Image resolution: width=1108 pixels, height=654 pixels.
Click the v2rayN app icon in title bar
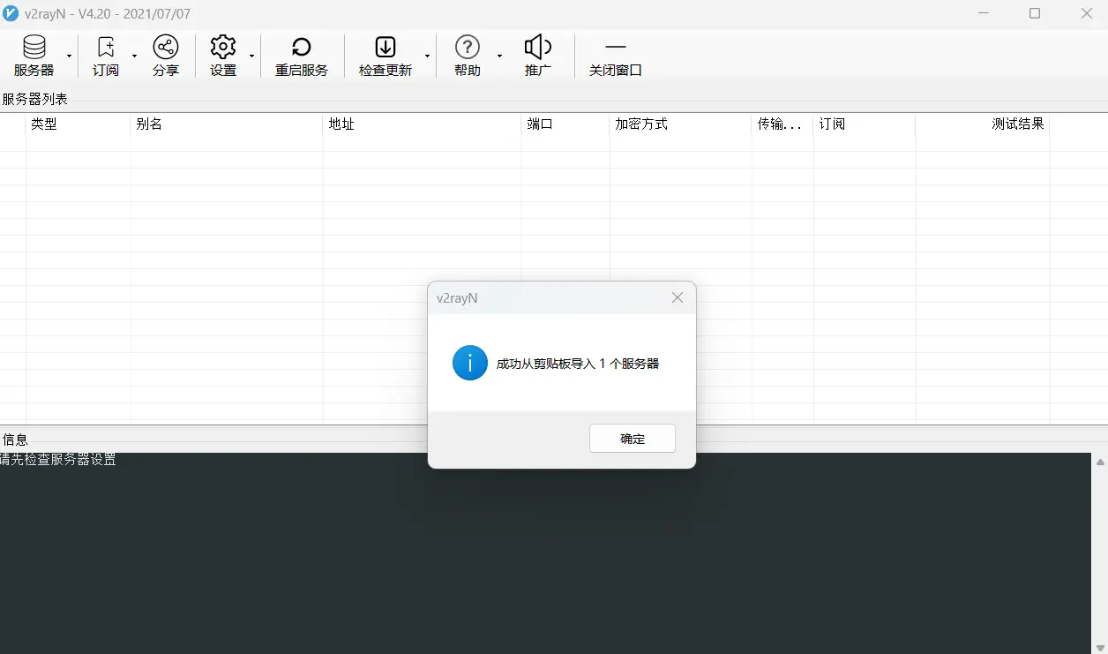click(x=11, y=13)
